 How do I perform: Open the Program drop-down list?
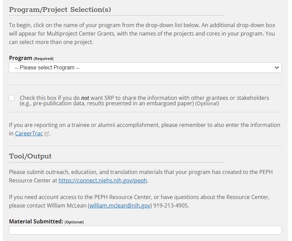145,68
